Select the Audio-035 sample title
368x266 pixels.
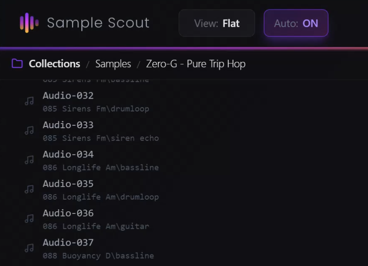[68, 184]
